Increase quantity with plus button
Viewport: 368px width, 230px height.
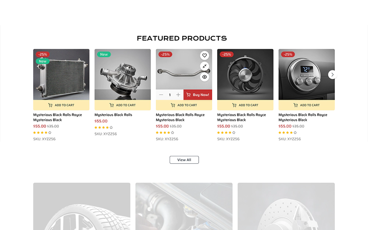pyautogui.click(x=178, y=95)
